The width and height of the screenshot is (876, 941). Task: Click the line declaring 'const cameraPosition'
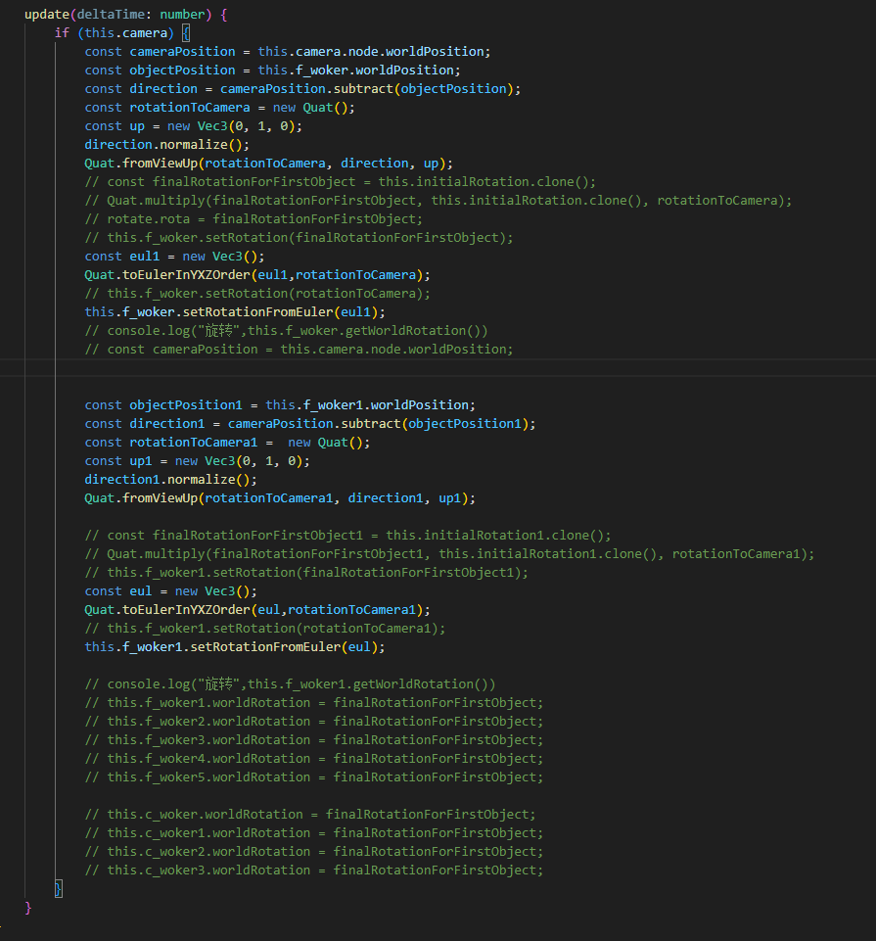coord(288,52)
